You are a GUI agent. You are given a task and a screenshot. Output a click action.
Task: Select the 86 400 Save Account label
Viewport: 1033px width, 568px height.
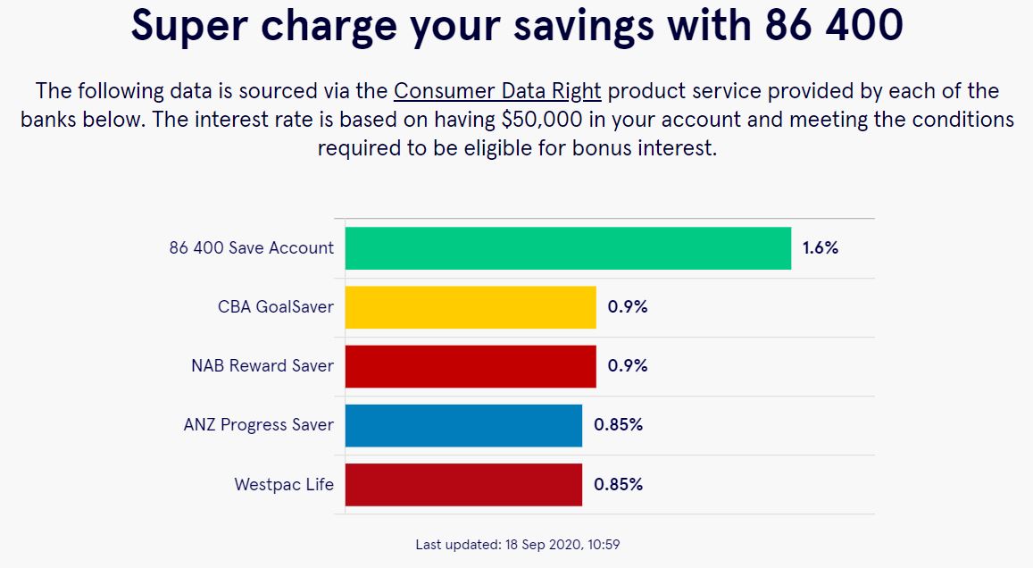point(251,247)
